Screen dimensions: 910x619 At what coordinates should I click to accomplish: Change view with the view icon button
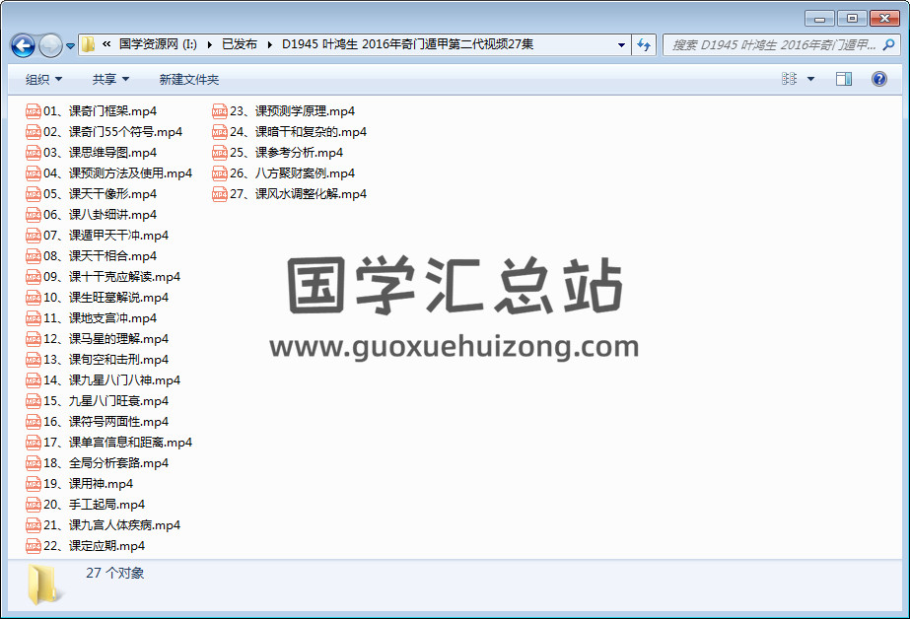(790, 79)
